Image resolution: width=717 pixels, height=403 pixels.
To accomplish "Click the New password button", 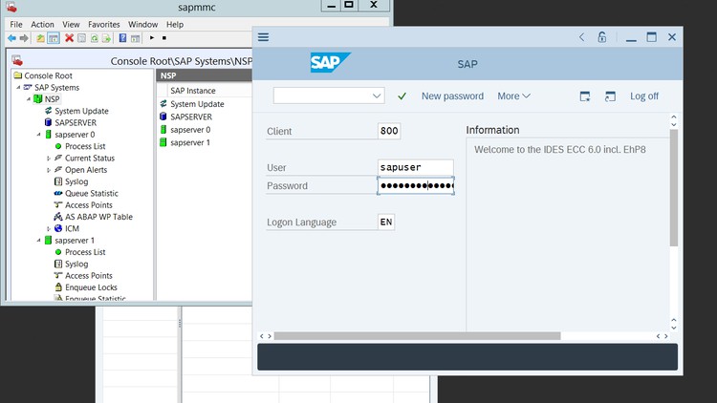I will pos(452,96).
